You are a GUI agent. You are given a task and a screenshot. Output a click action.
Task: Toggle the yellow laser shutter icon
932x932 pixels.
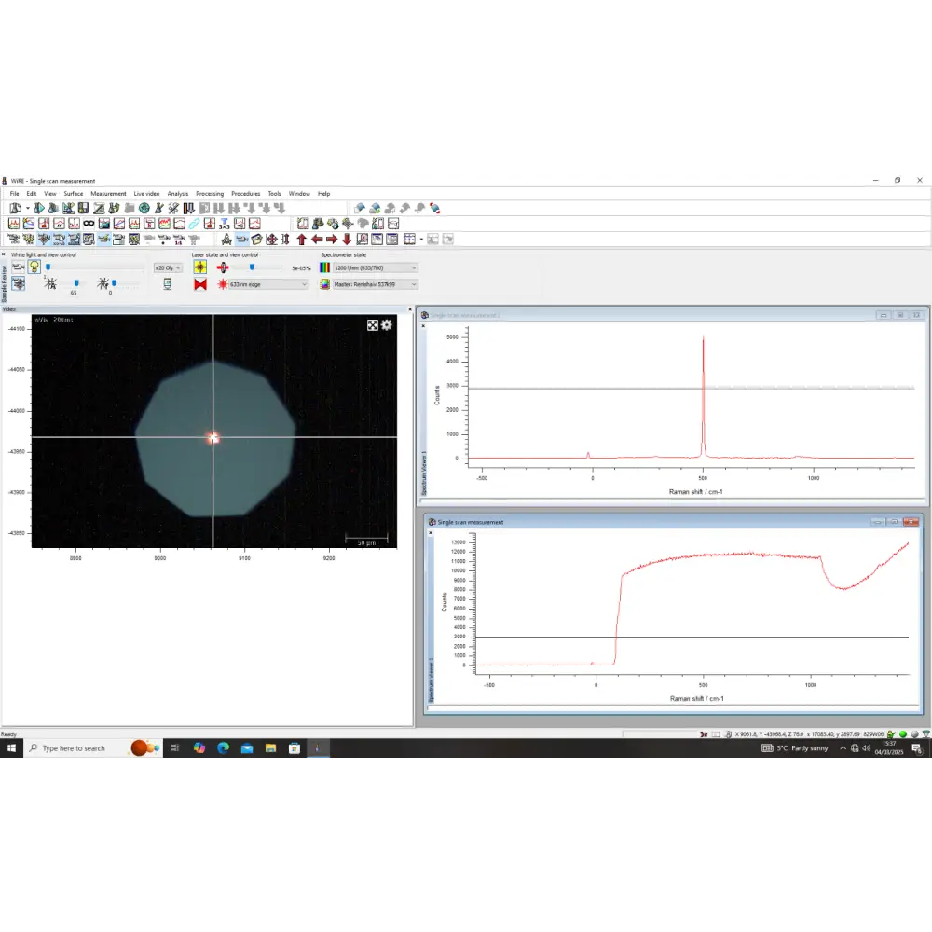point(199,266)
